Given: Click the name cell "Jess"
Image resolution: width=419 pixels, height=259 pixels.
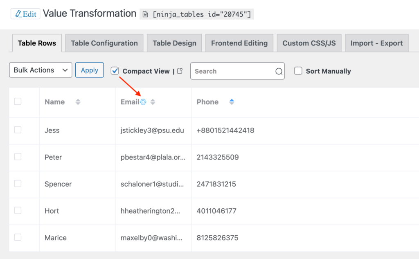Looking at the screenshot, I should [x=52, y=131].
